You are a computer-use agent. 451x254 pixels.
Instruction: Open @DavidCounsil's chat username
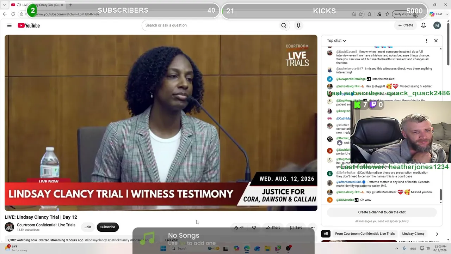[347, 52]
